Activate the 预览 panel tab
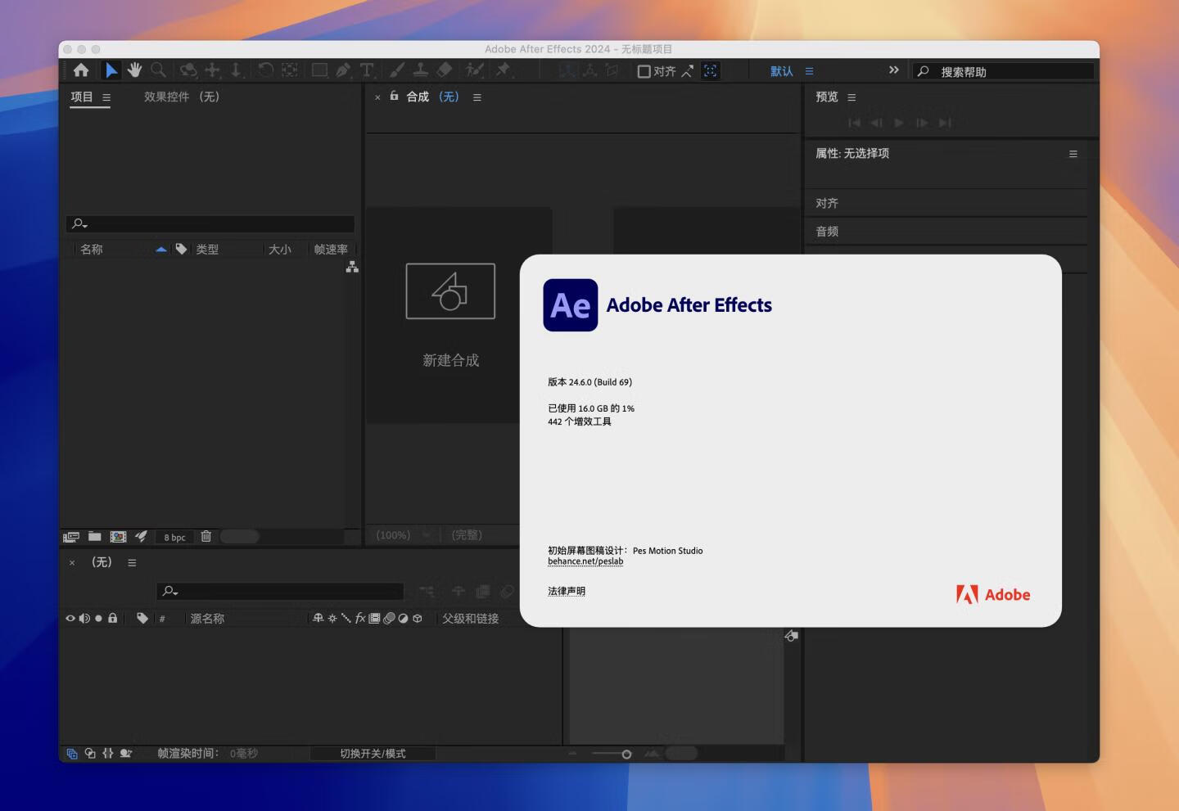Viewport: 1179px width, 811px height. click(x=827, y=97)
